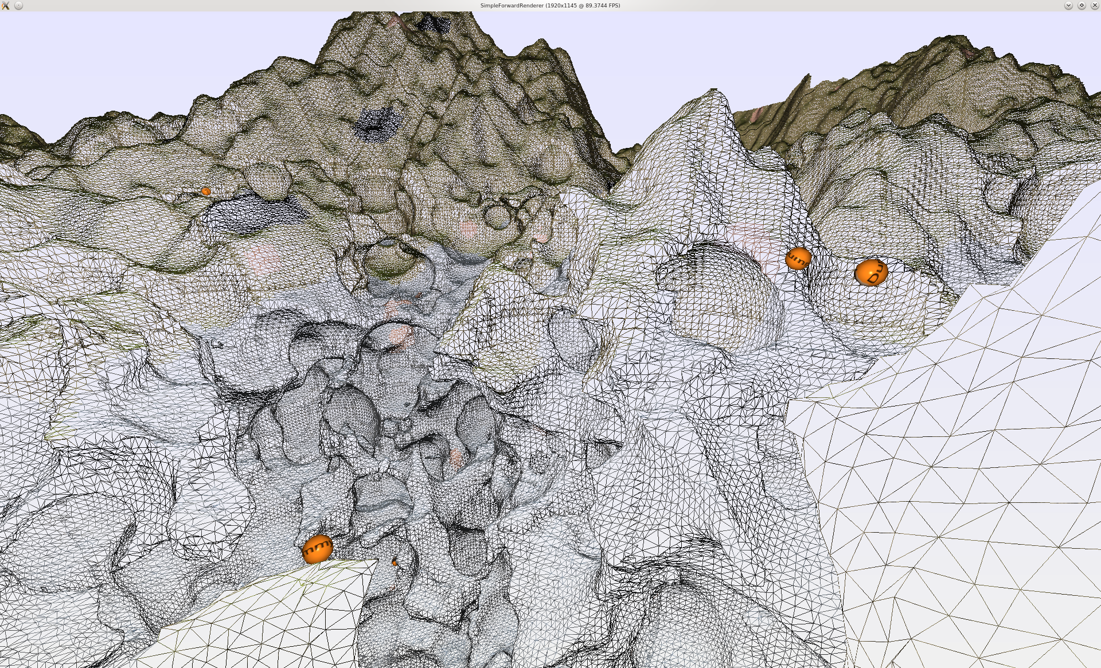
Task: Minimize the SimpleForwardRenderer window
Action: [1068, 5]
